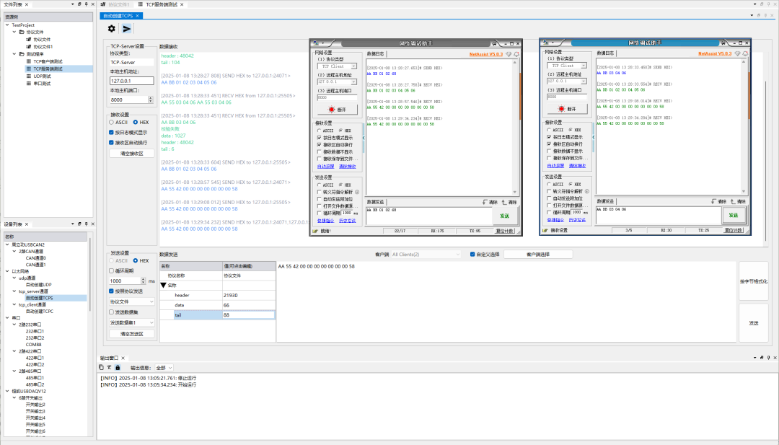Image resolution: width=779 pixels, height=445 pixels.
Task: Enable 循环周期 checkbox in 发送设置
Action: pyautogui.click(x=111, y=270)
